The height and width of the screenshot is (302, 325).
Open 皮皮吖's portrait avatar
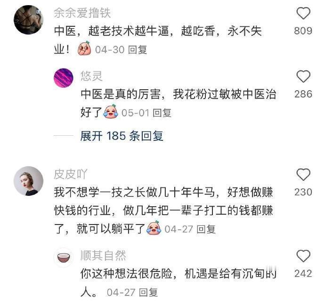(28, 181)
